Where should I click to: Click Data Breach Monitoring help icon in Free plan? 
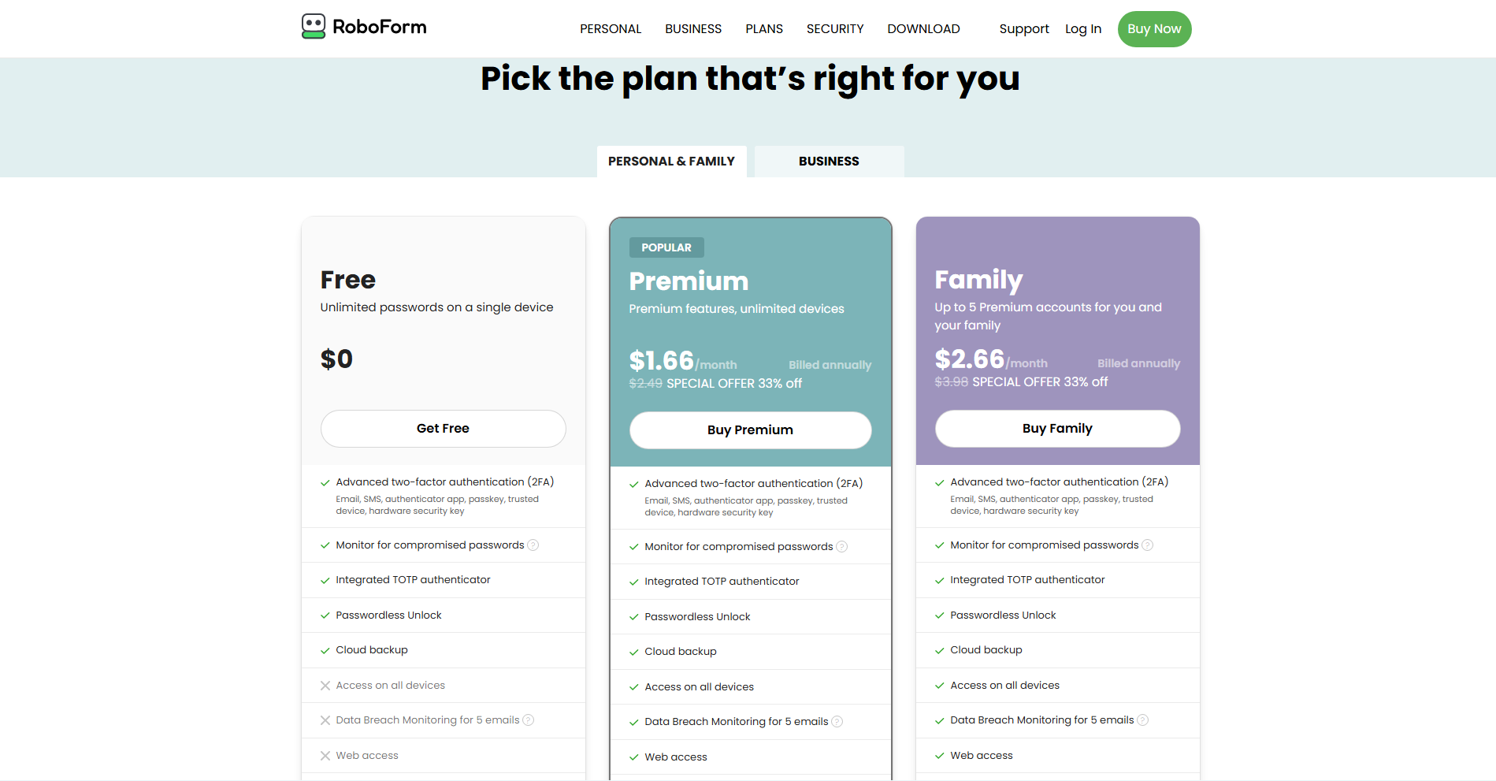[529, 720]
